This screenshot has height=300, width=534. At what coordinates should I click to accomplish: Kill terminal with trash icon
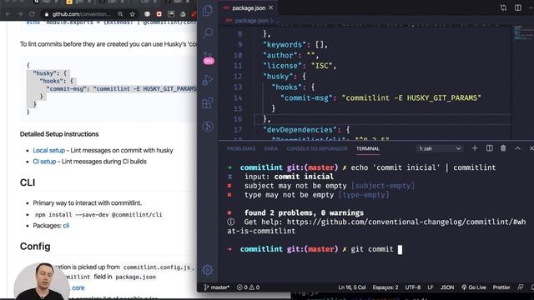click(503, 148)
